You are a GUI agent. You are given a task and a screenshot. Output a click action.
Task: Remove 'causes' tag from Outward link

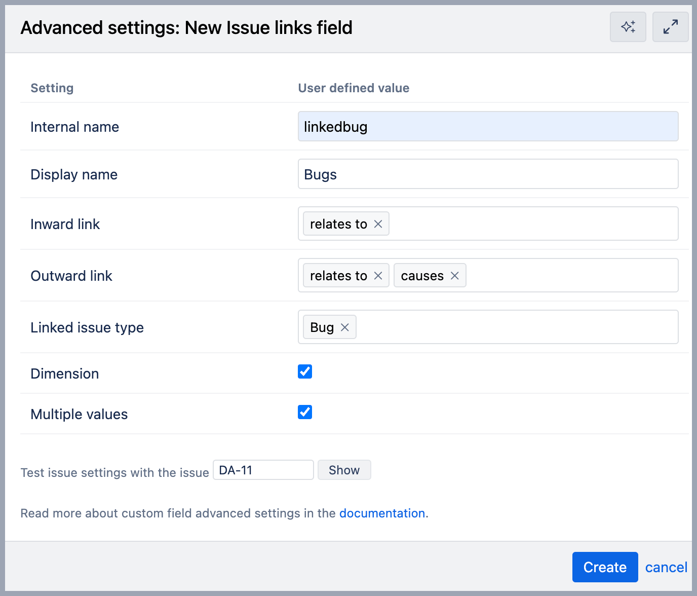point(454,276)
